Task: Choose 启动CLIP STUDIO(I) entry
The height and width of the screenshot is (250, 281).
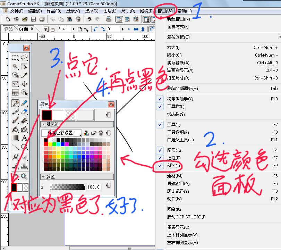Action: (x=186, y=217)
